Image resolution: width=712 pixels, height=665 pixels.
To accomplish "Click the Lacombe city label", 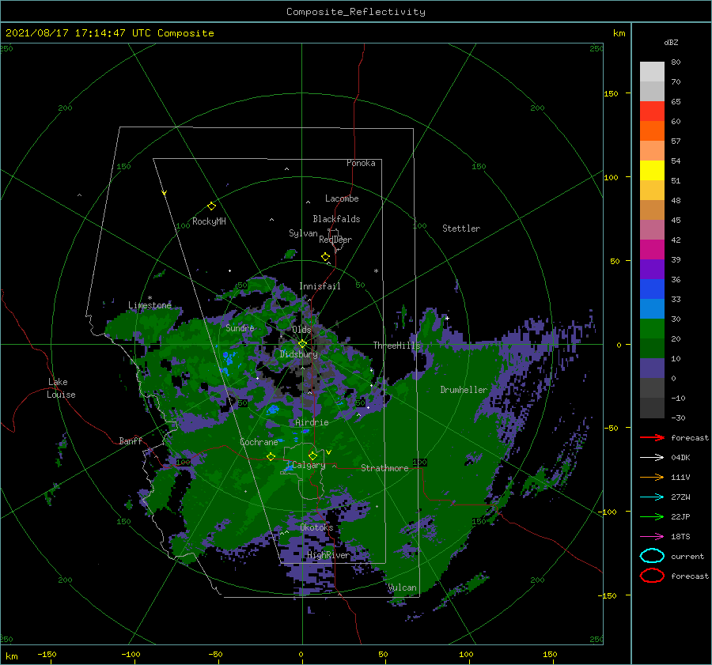I will [342, 198].
